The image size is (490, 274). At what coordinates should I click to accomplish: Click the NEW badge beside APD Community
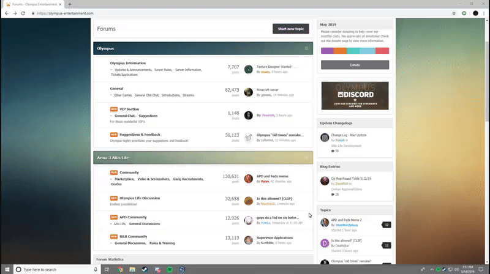coord(114,217)
